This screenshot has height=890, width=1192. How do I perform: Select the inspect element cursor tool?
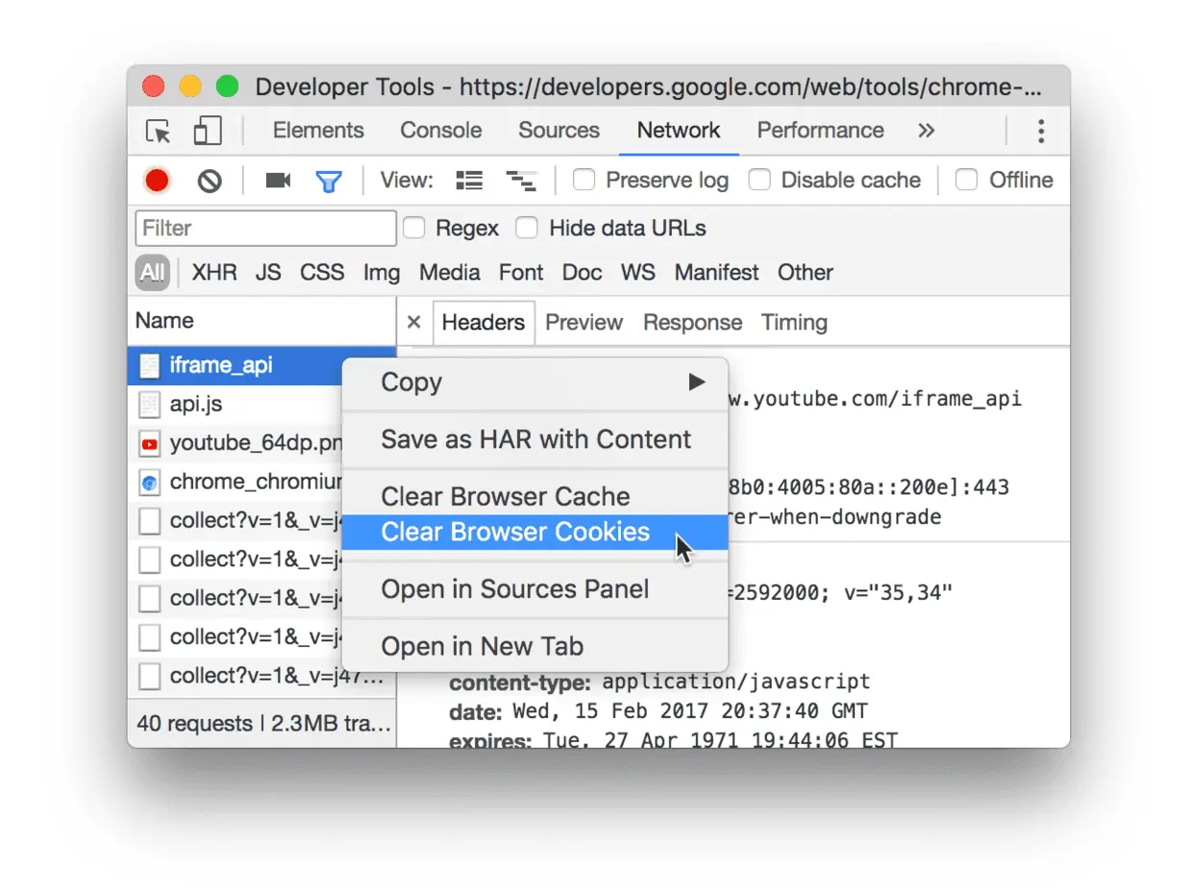point(158,132)
